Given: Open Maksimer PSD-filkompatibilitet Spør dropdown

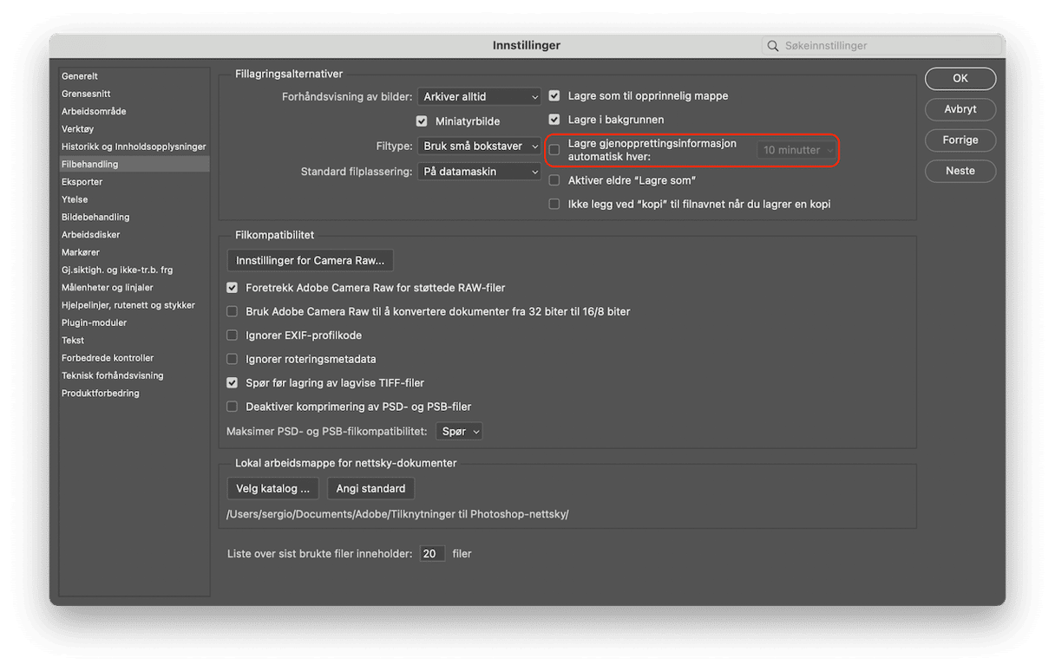Looking at the screenshot, I should pos(459,431).
